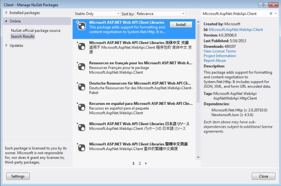Go to results page 2
Image resolution: width=281 pixels, height=186 pixels.
(x=140, y=163)
